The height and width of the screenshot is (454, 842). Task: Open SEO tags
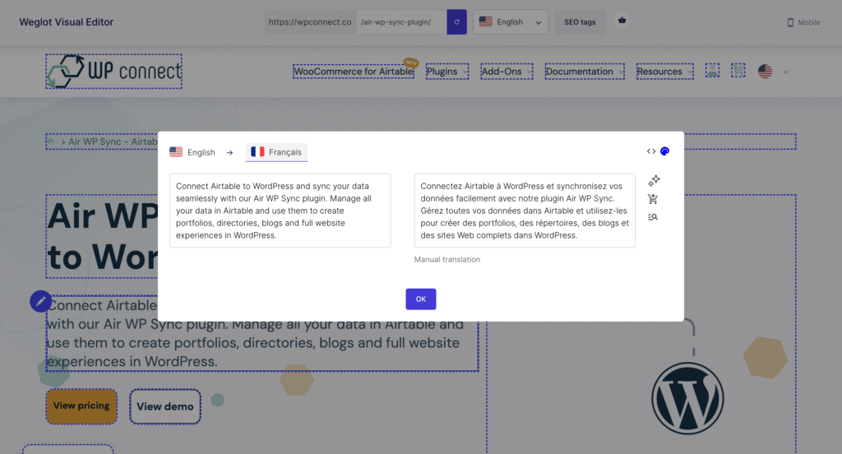click(x=580, y=22)
